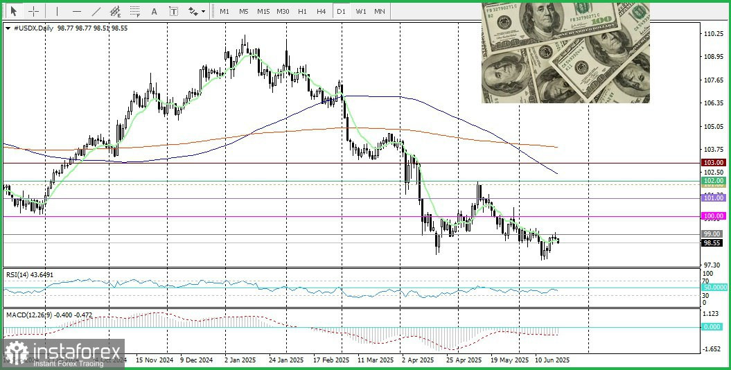Click the RSI(14) 43.6491 indicator label
731x370 pixels.
(x=30, y=275)
